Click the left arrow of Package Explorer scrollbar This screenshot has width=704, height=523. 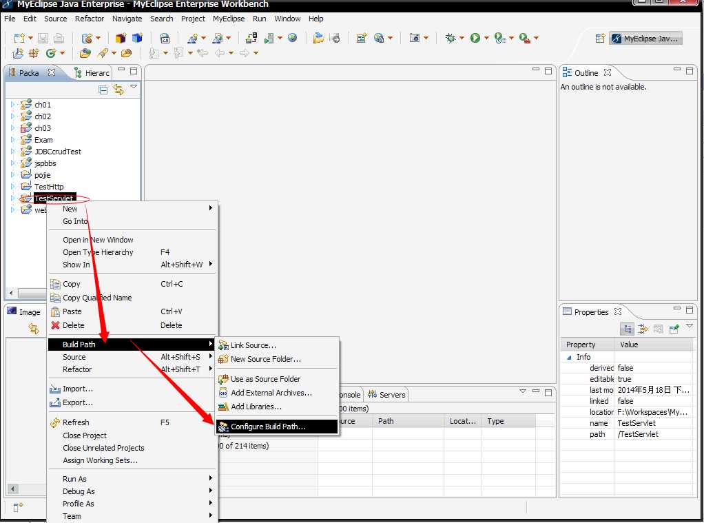[11, 292]
